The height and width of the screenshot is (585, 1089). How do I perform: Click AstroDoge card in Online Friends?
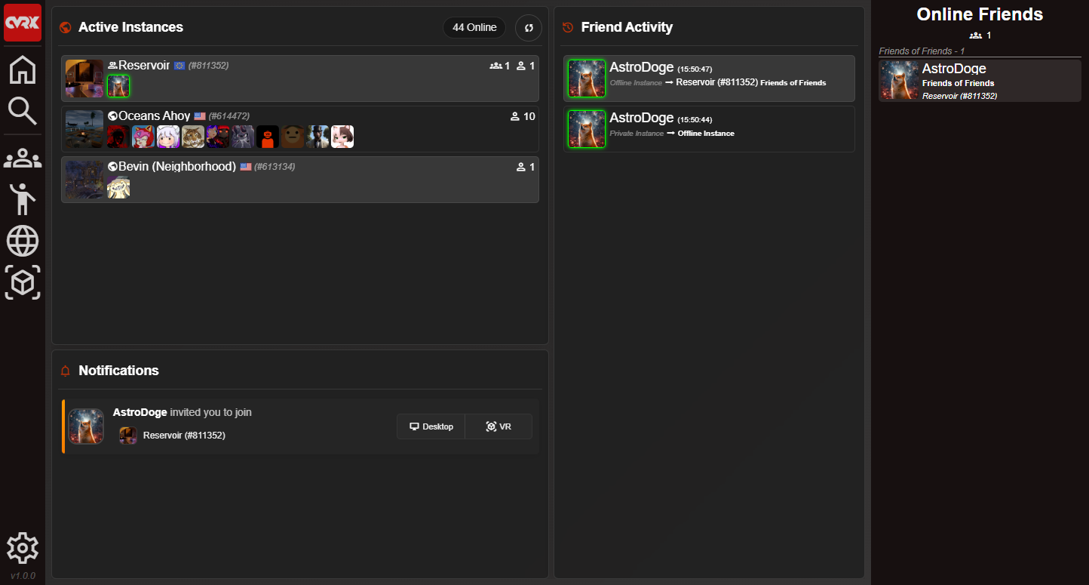click(980, 81)
